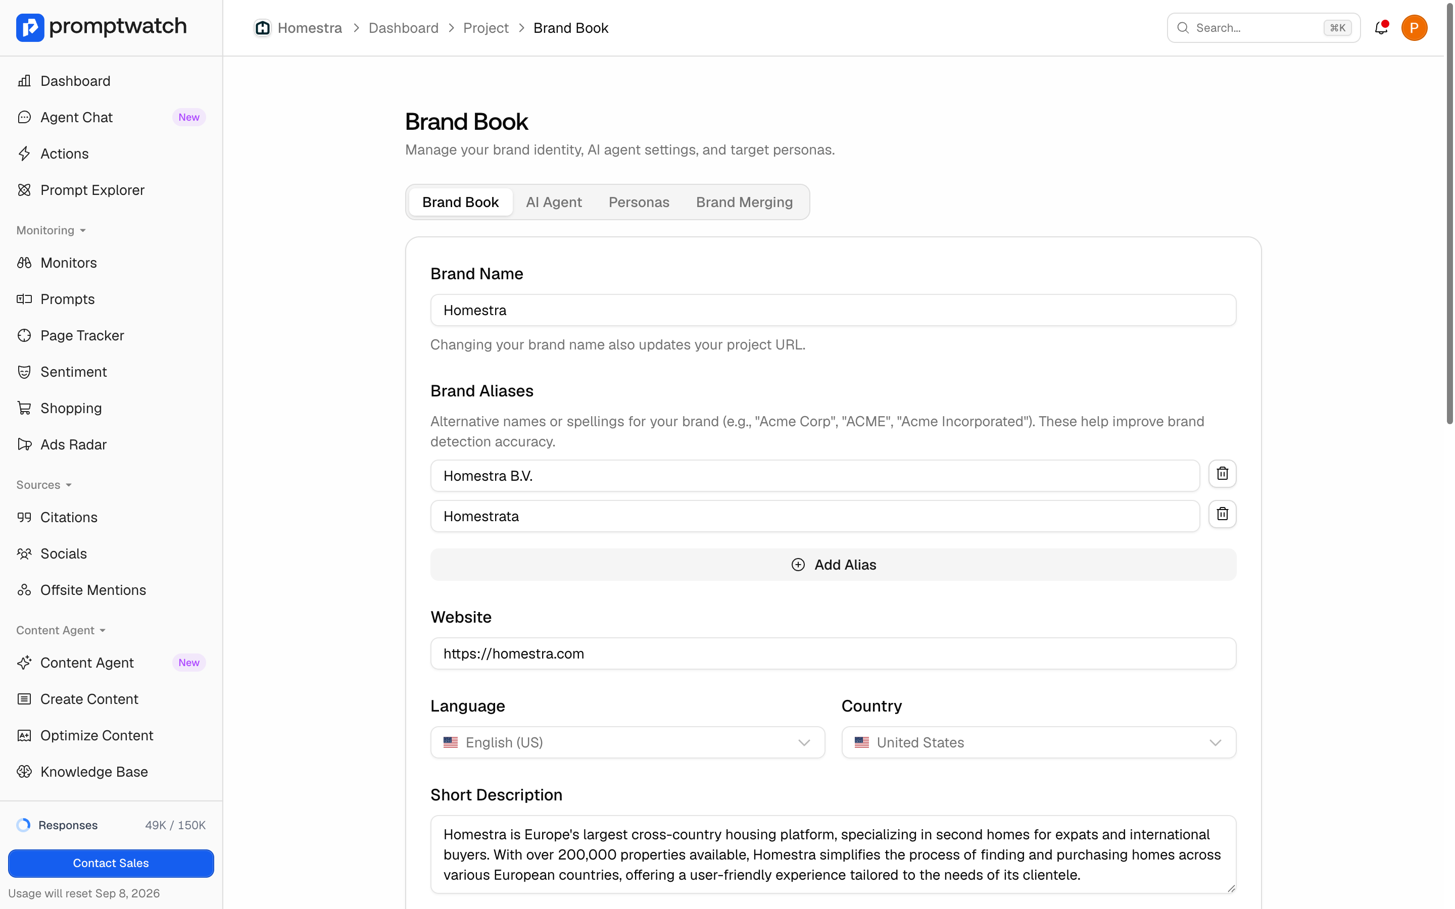Click the Brand Book breadcrumb text
This screenshot has width=1455, height=909.
pos(570,28)
